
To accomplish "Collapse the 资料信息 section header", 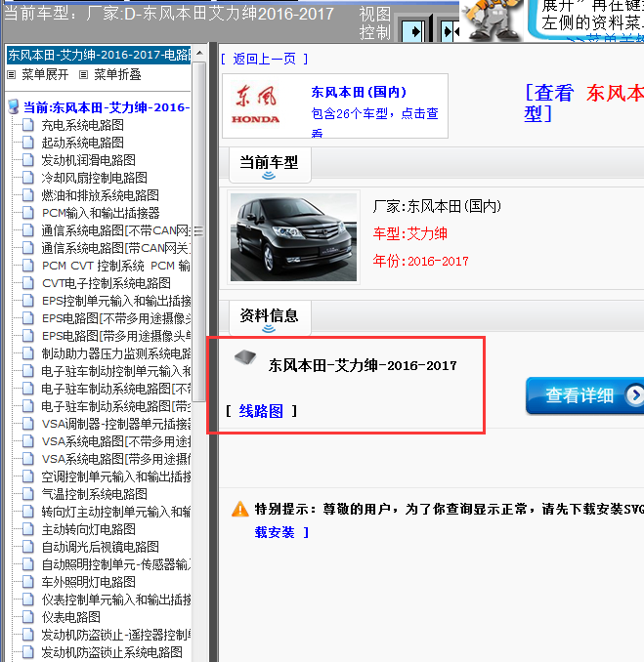I will click(x=269, y=318).
